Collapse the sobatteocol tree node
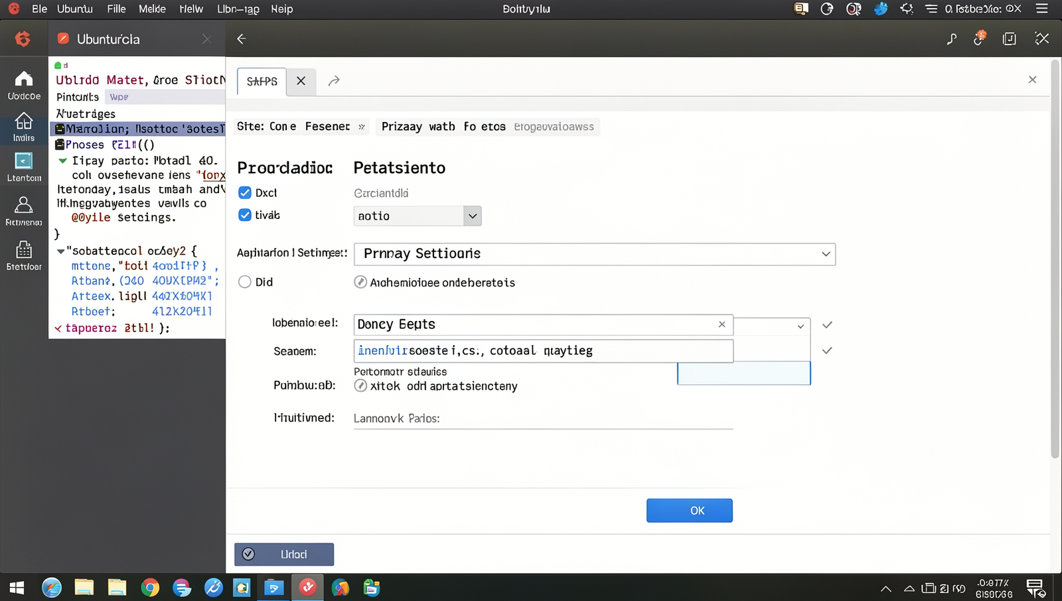 pos(61,251)
